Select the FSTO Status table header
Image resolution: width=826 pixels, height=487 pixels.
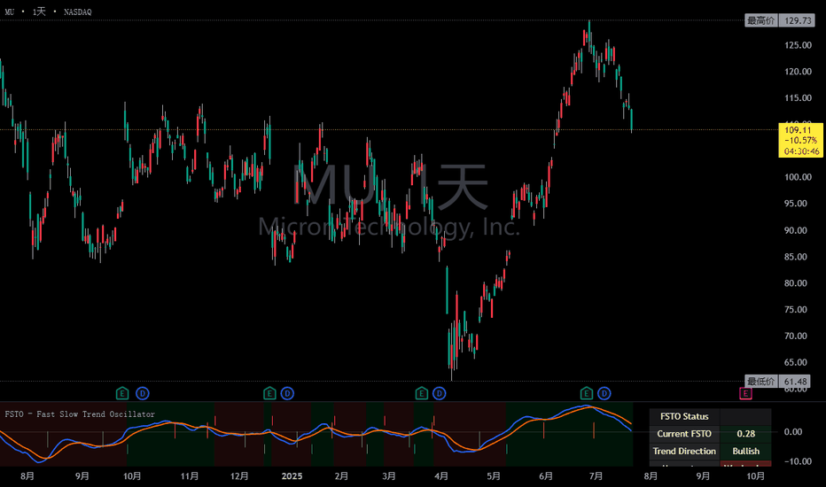tap(684, 416)
